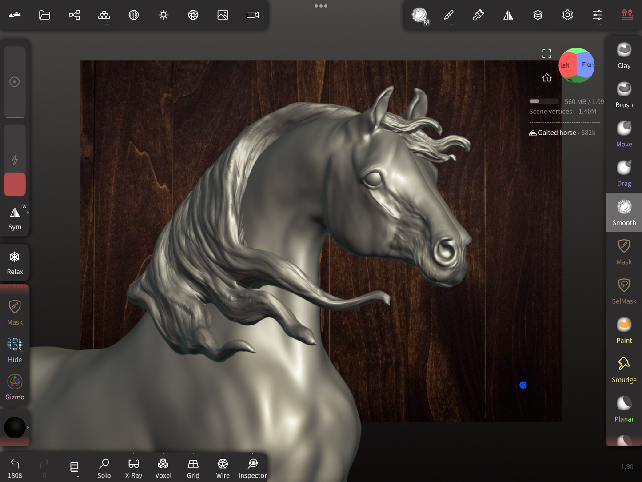Open the Files folder menu
This screenshot has height=482, width=642.
(x=44, y=15)
